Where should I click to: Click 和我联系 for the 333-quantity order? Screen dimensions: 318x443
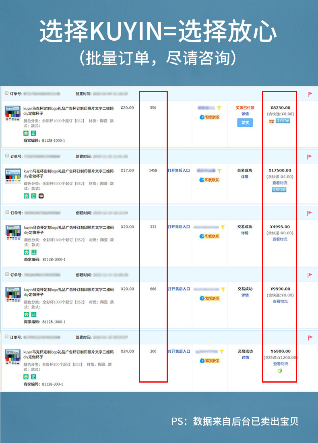coord(210,236)
